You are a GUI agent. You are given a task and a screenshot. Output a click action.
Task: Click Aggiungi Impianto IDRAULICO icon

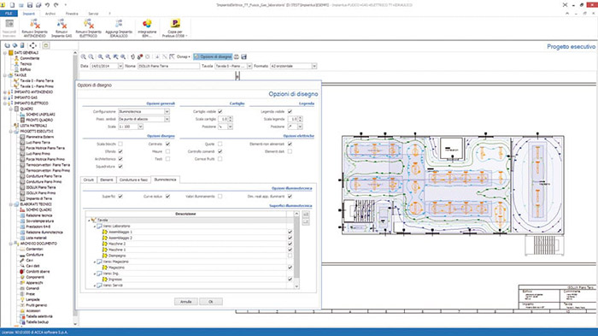[119, 24]
